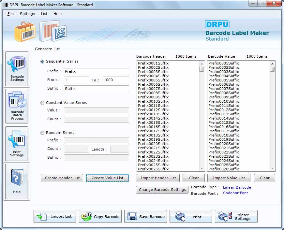Click the up arrow of Barcode Header scrollbar
The height and width of the screenshot is (230, 284).
pyautogui.click(x=202, y=64)
